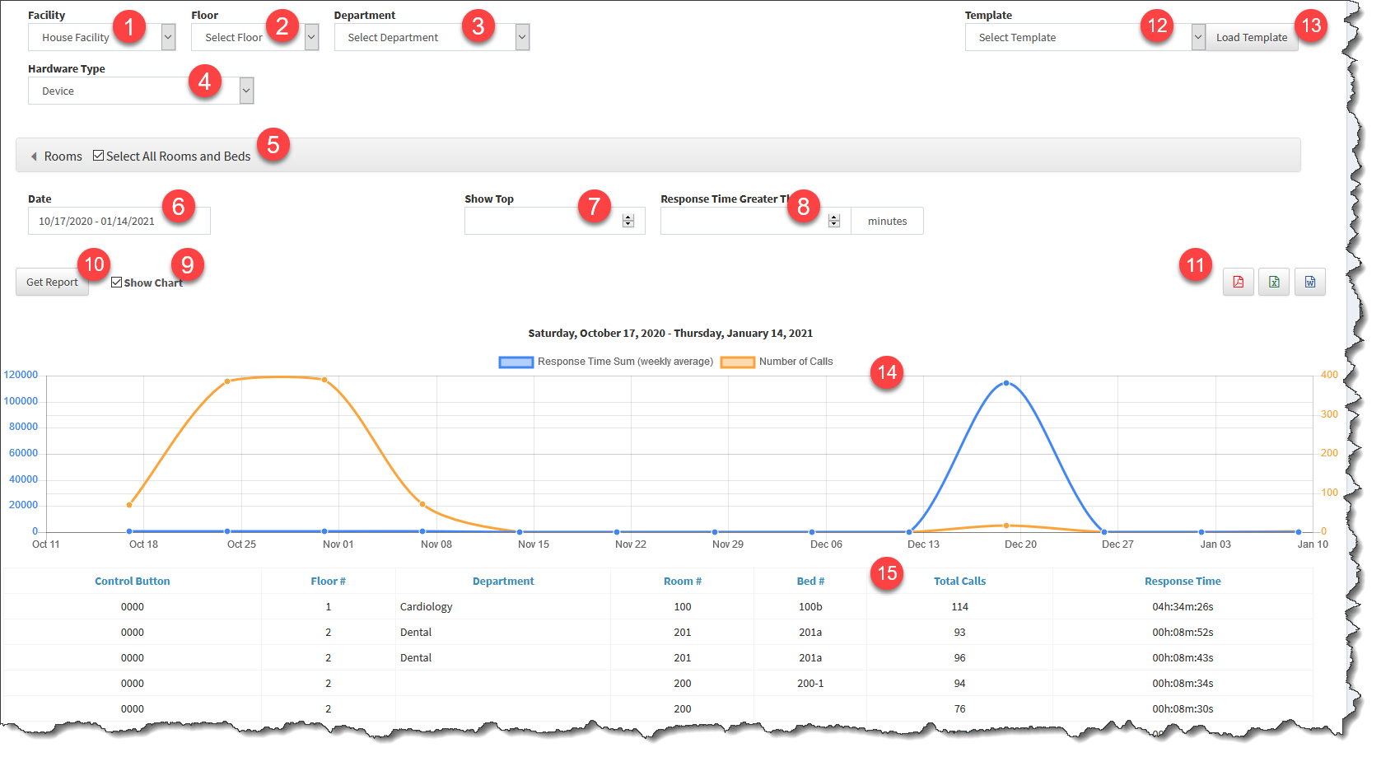Click response time 00h:08m:43s
1381x757 pixels.
coord(1183,657)
